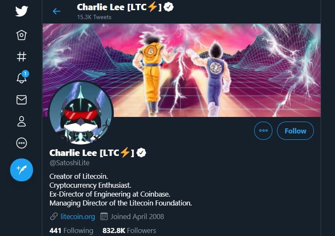View the 832.8K Followers list

(129, 230)
